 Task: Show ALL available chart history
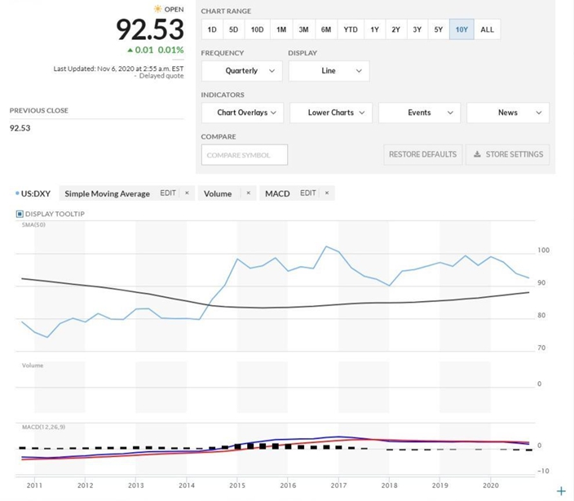click(x=487, y=29)
